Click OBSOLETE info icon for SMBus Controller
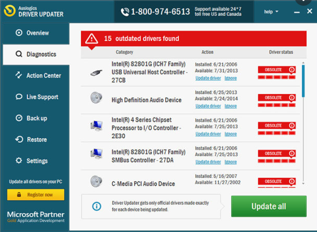Screen dimensions: 317x232 (292, 153)
